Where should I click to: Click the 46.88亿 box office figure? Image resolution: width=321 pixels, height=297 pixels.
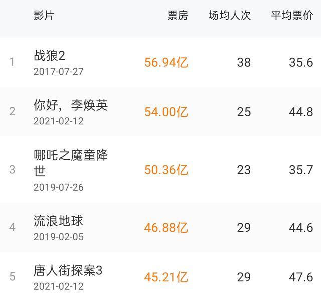coord(166,228)
